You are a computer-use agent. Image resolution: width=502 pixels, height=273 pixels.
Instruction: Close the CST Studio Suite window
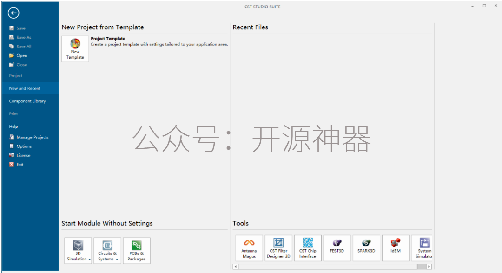[496, 6]
